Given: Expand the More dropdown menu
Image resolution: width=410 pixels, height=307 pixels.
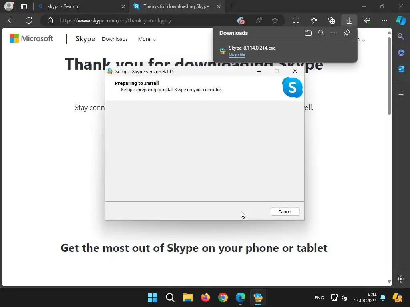Looking at the screenshot, I should [147, 39].
